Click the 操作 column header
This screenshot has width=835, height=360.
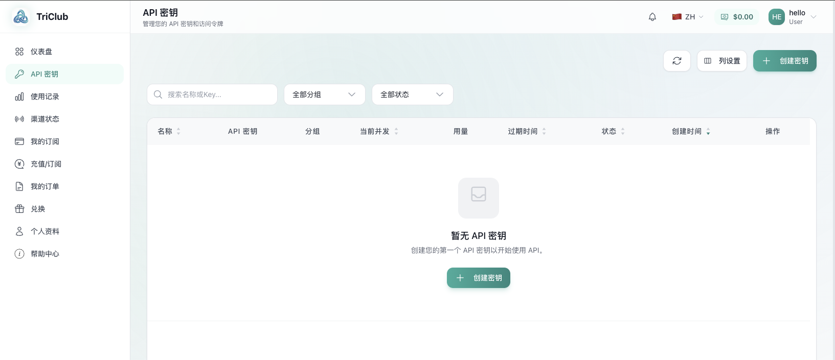tap(773, 131)
